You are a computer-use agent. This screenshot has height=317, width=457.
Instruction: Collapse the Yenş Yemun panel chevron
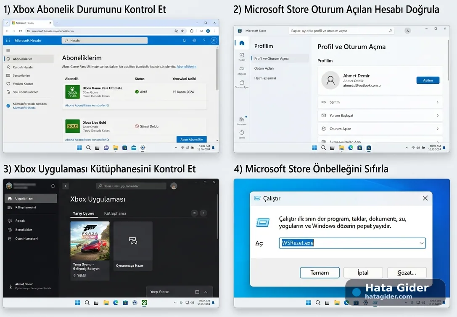coord(206,292)
